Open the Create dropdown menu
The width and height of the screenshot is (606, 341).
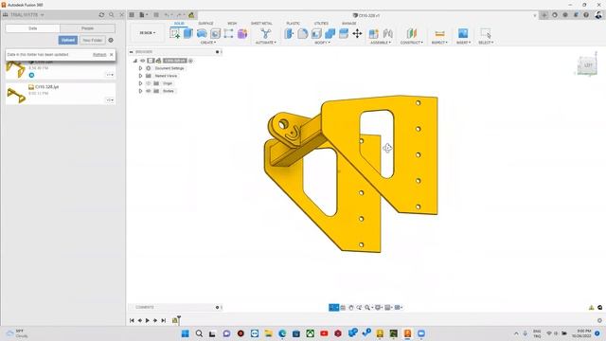click(208, 43)
